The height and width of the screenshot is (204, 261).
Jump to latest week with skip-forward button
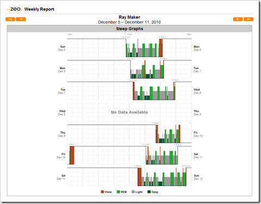248,19
